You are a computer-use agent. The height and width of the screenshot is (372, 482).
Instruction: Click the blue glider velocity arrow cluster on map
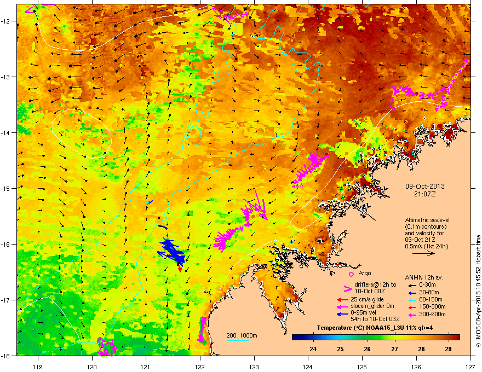click(171, 251)
